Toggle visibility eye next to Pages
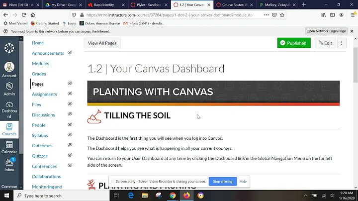Viewport: 358px width, 201px height. point(70,84)
